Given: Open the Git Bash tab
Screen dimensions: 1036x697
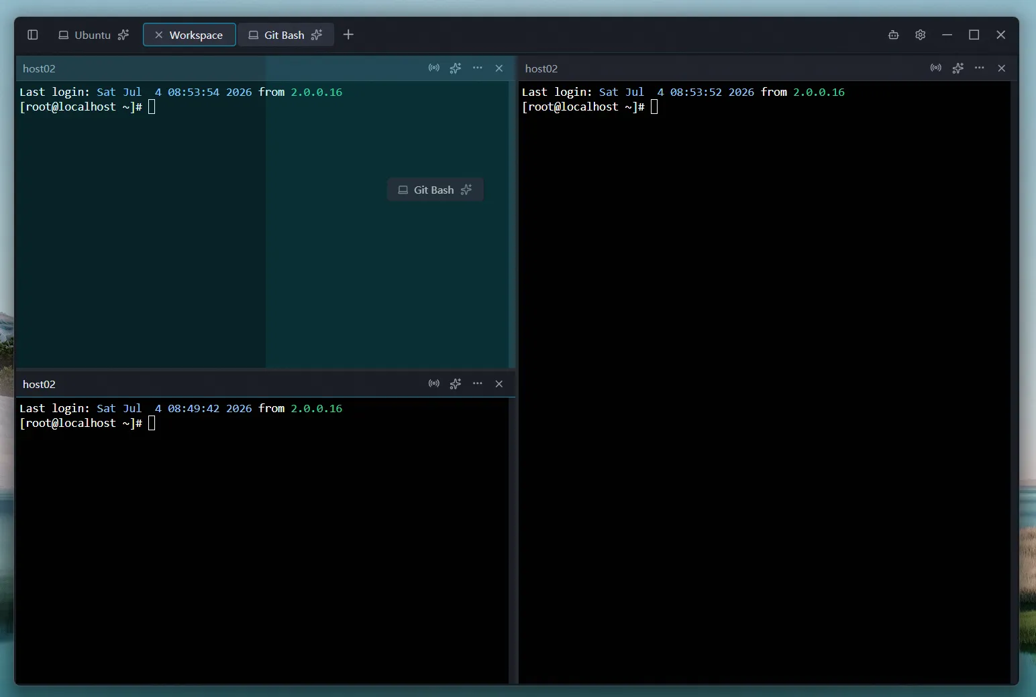Looking at the screenshot, I should pyautogui.click(x=286, y=35).
